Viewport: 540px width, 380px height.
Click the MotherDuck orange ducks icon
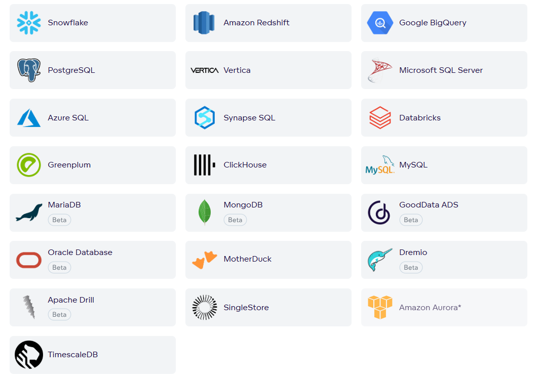205,260
